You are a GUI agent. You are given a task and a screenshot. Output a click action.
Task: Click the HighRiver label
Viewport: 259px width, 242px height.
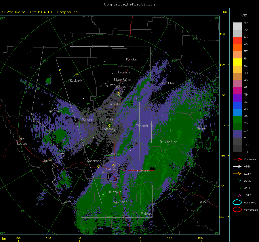[119, 202]
